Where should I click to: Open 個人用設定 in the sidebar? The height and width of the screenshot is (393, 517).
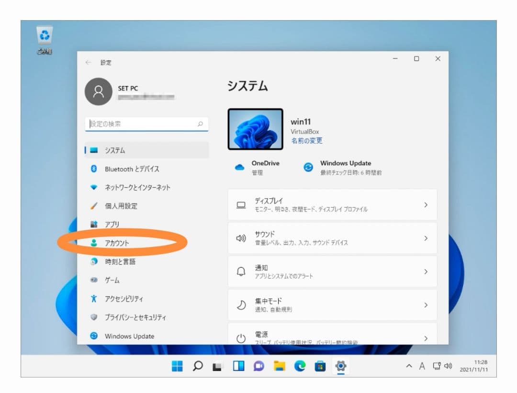click(x=121, y=206)
